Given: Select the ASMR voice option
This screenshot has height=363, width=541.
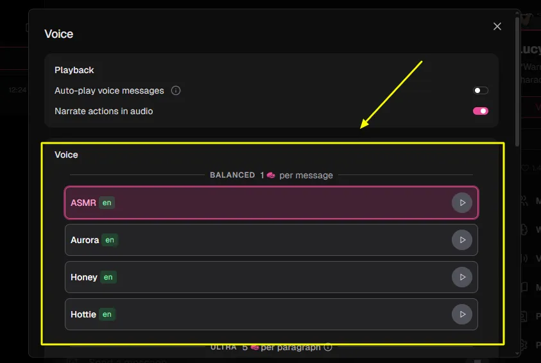Looking at the screenshot, I should coord(271,203).
